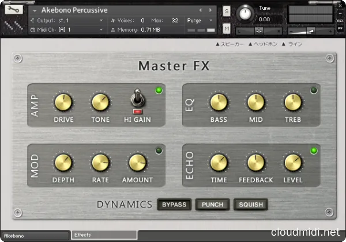Select BYPASS dynamics mode
The width and height of the screenshot is (346, 242).
(x=174, y=205)
